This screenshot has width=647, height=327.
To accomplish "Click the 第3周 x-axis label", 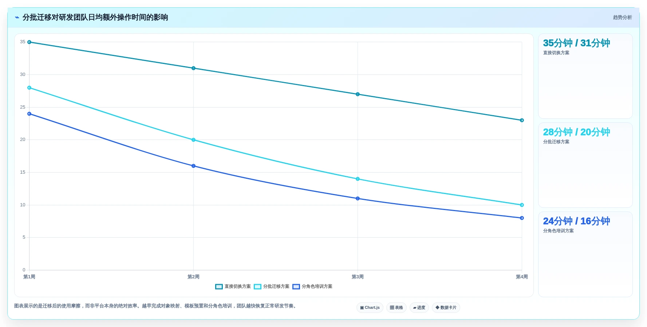I will [x=358, y=277].
